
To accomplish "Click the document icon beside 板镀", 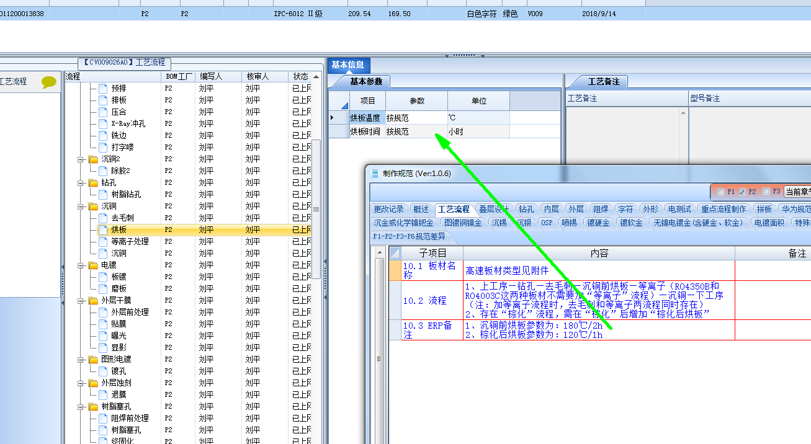I will 103,277.
